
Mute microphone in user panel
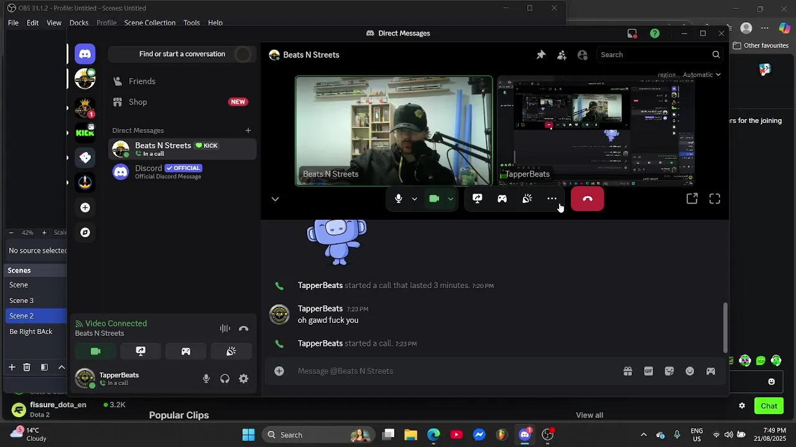pos(206,379)
